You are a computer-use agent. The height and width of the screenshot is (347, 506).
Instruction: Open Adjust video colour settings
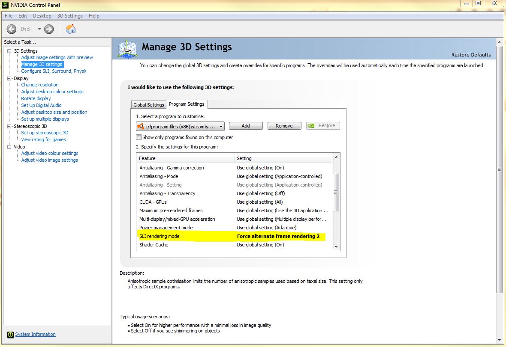click(x=50, y=153)
